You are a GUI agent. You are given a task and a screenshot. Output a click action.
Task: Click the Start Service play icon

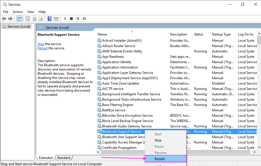click(x=65, y=19)
